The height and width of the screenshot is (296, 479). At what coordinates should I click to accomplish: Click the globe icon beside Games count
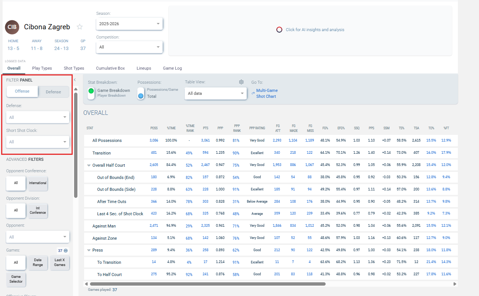(x=66, y=250)
